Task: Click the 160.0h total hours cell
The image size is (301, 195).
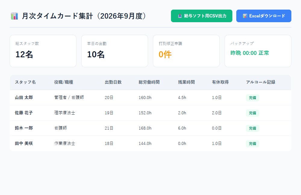Action: pyautogui.click(x=145, y=97)
